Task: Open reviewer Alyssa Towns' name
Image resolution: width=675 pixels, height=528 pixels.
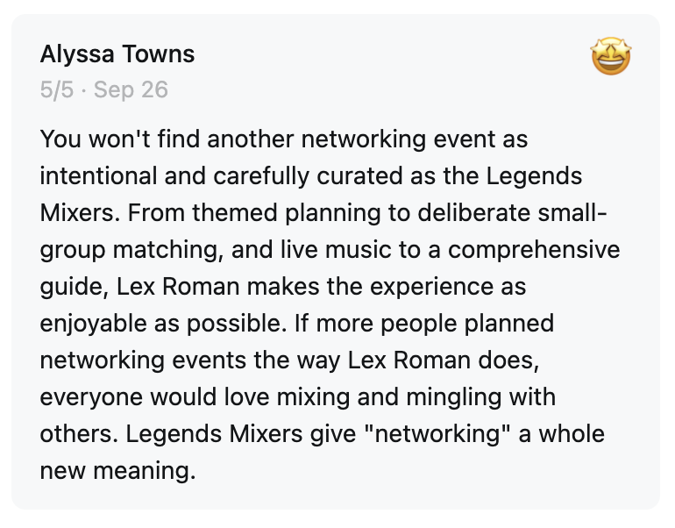Action: (x=117, y=54)
